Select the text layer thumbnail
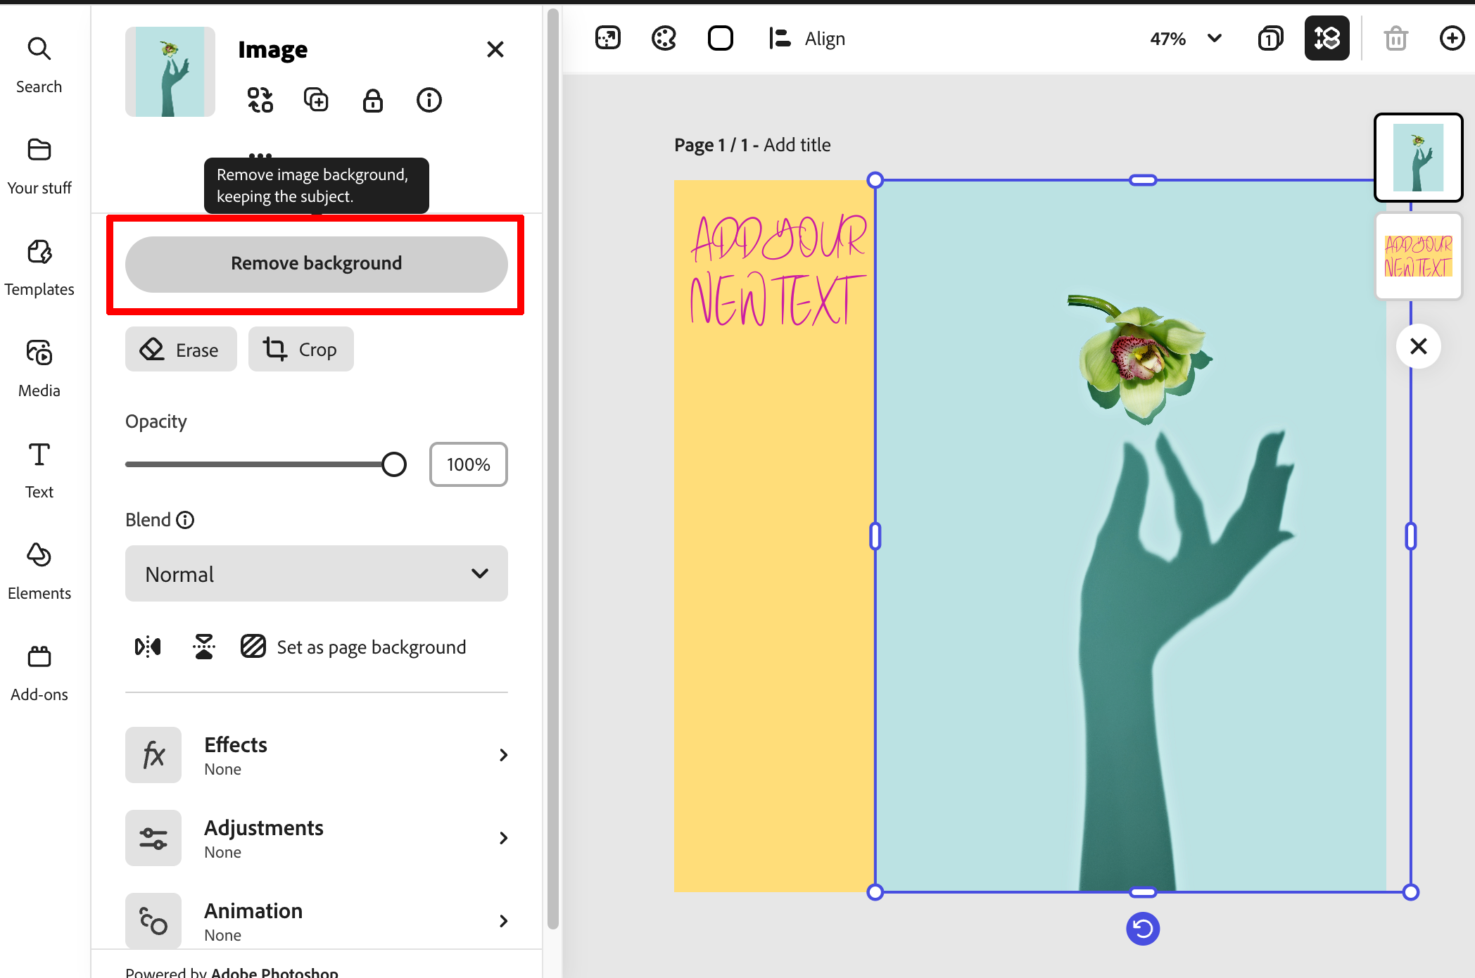This screenshot has width=1475, height=978. [x=1418, y=257]
